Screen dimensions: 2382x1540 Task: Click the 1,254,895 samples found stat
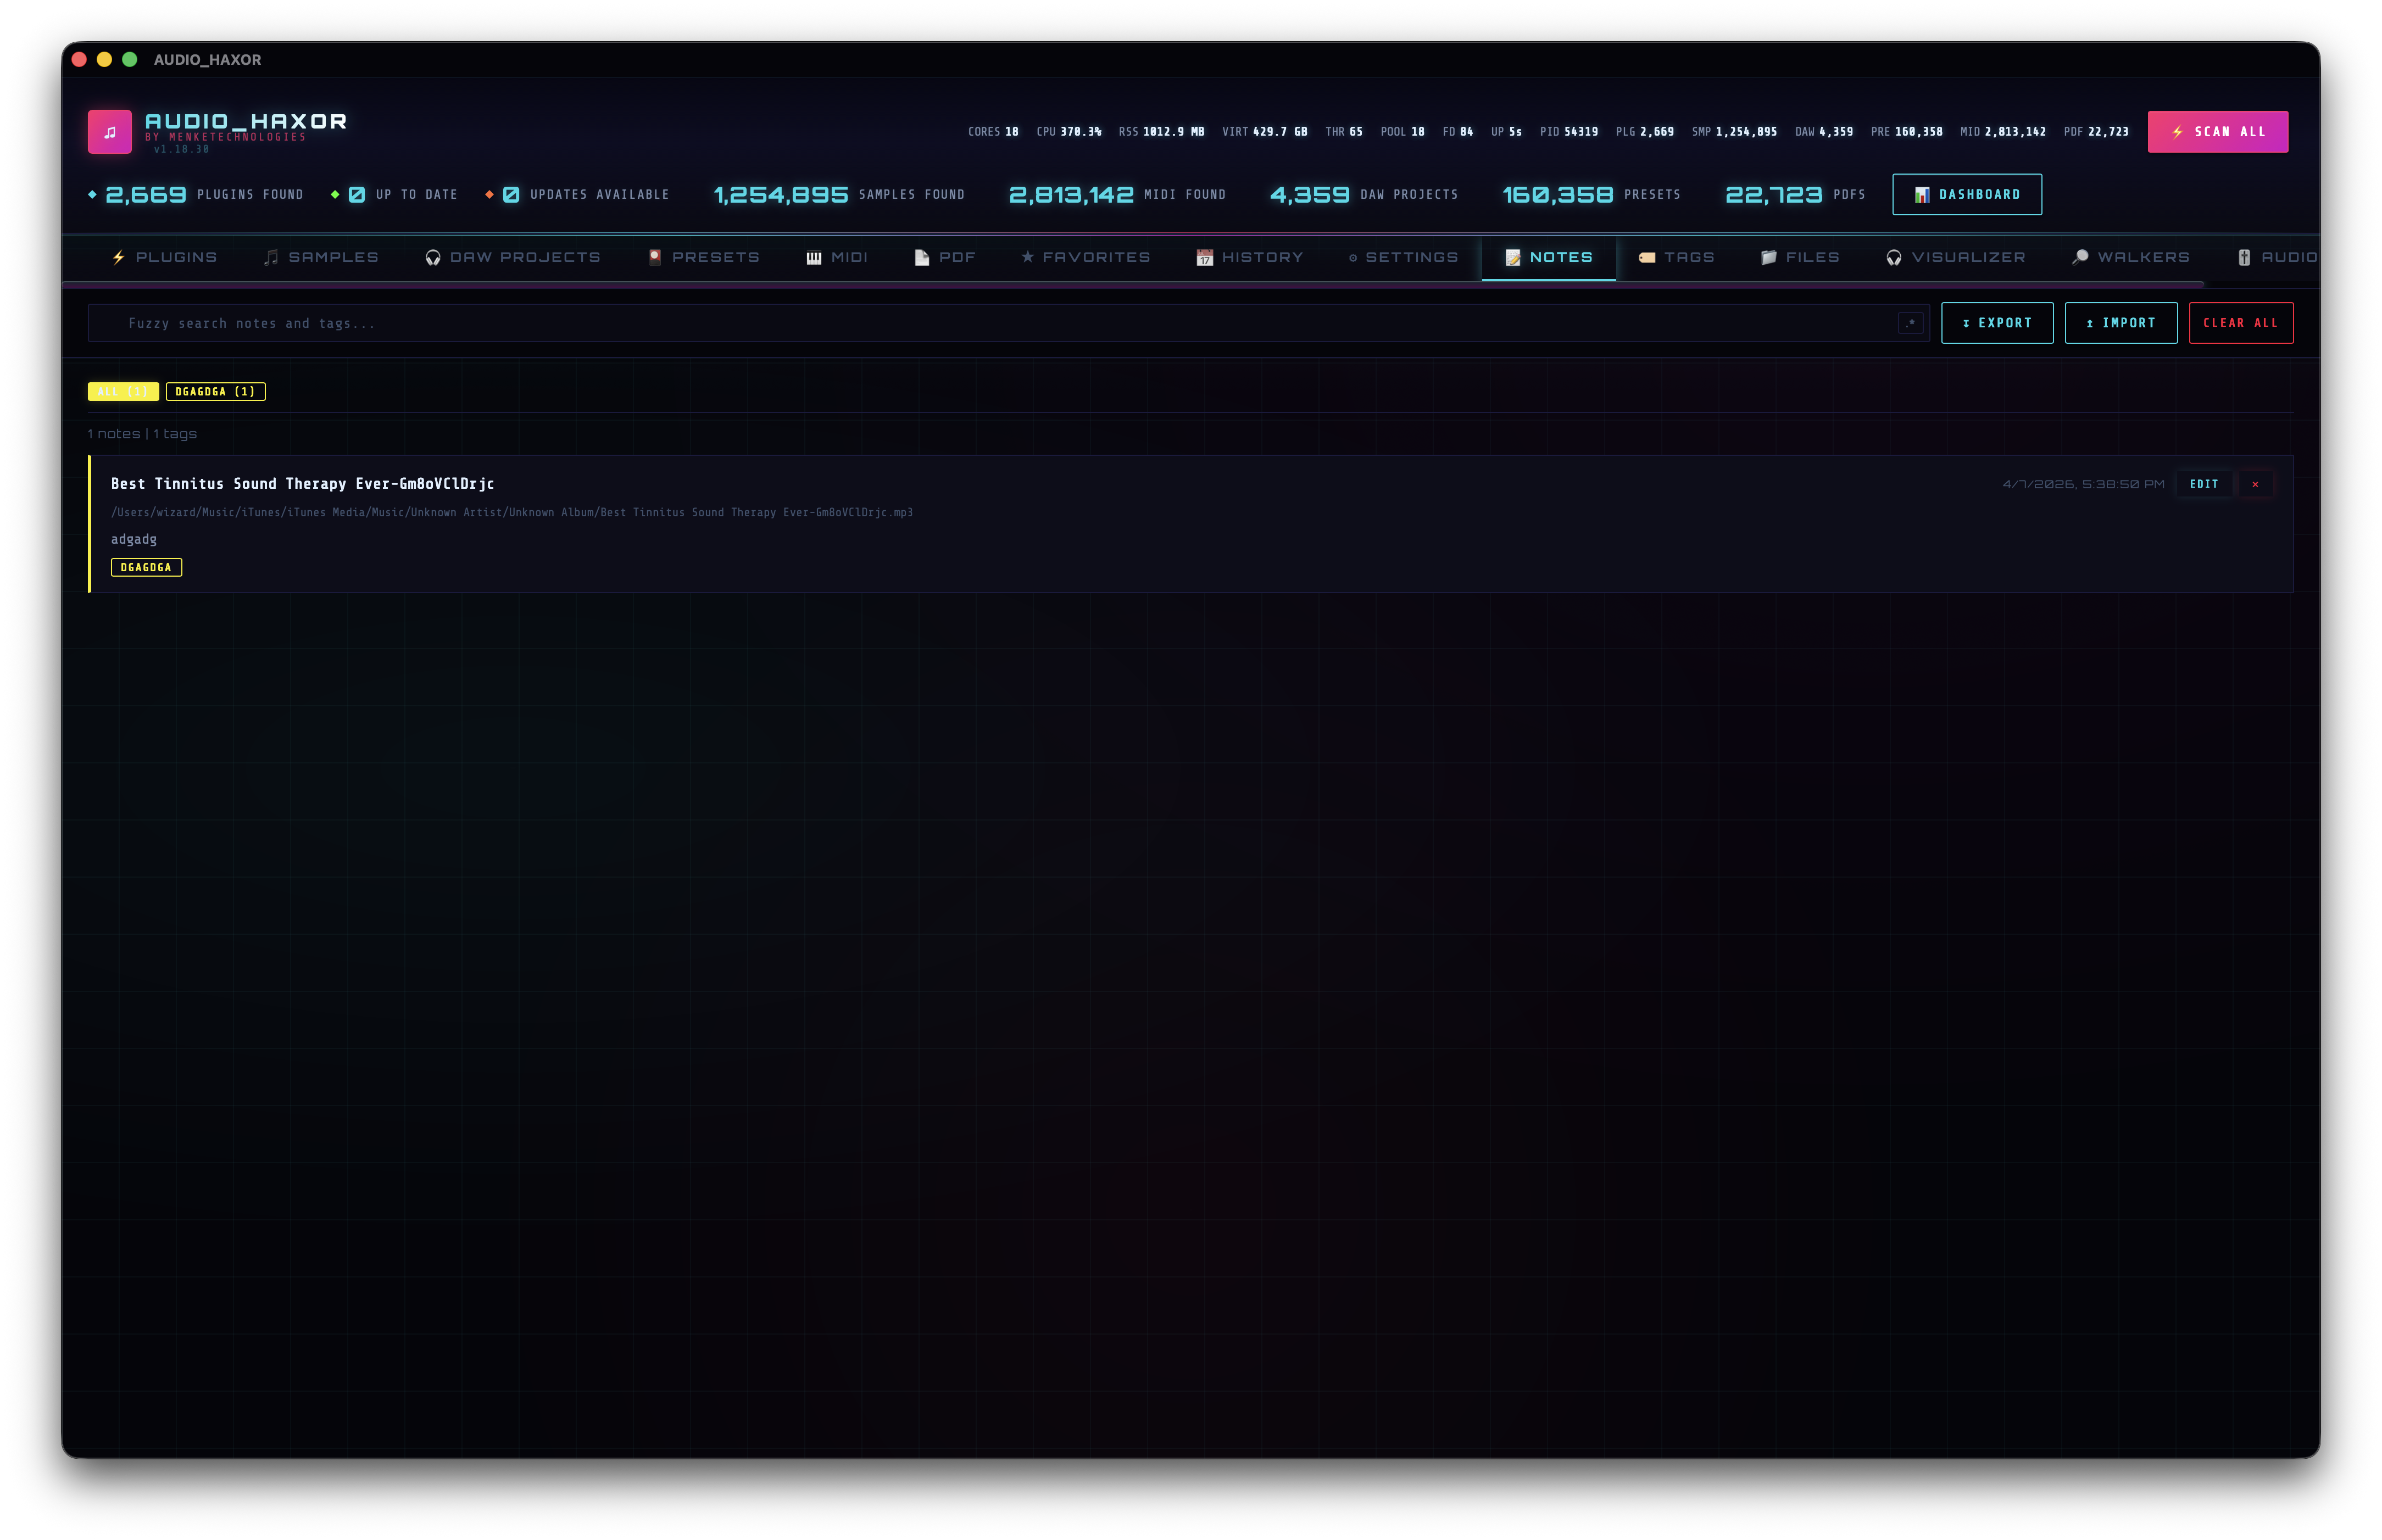point(839,195)
